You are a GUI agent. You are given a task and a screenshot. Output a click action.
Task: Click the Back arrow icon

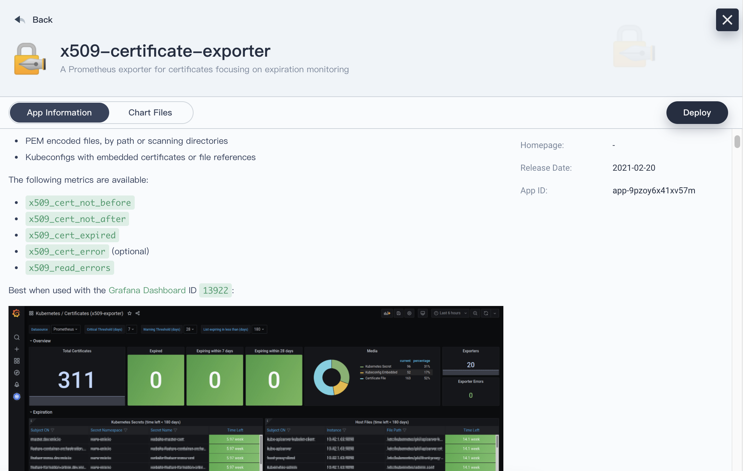coord(20,20)
